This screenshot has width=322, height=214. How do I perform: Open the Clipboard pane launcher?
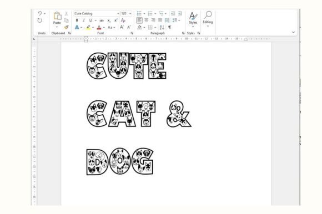pyautogui.click(x=69, y=33)
